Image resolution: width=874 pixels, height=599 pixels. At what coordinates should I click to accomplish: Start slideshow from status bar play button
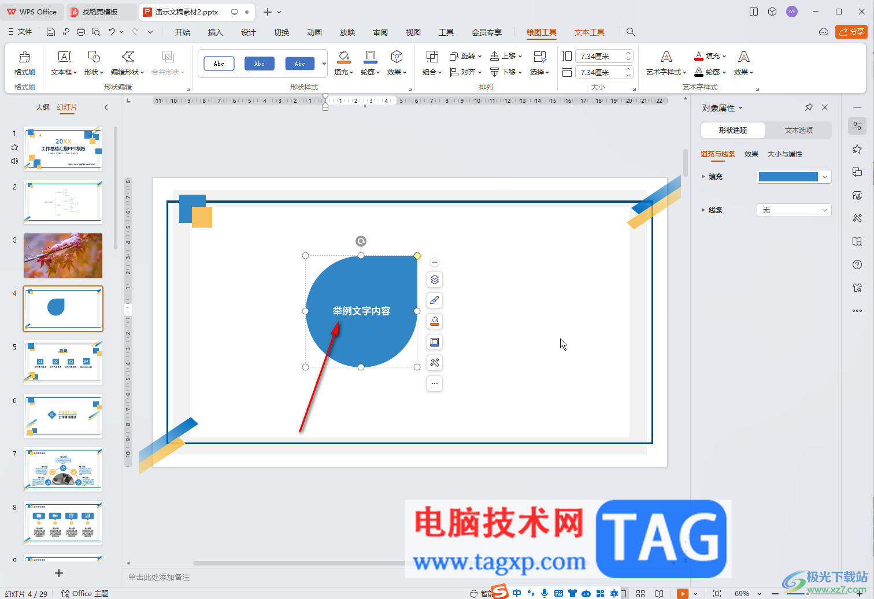(683, 593)
